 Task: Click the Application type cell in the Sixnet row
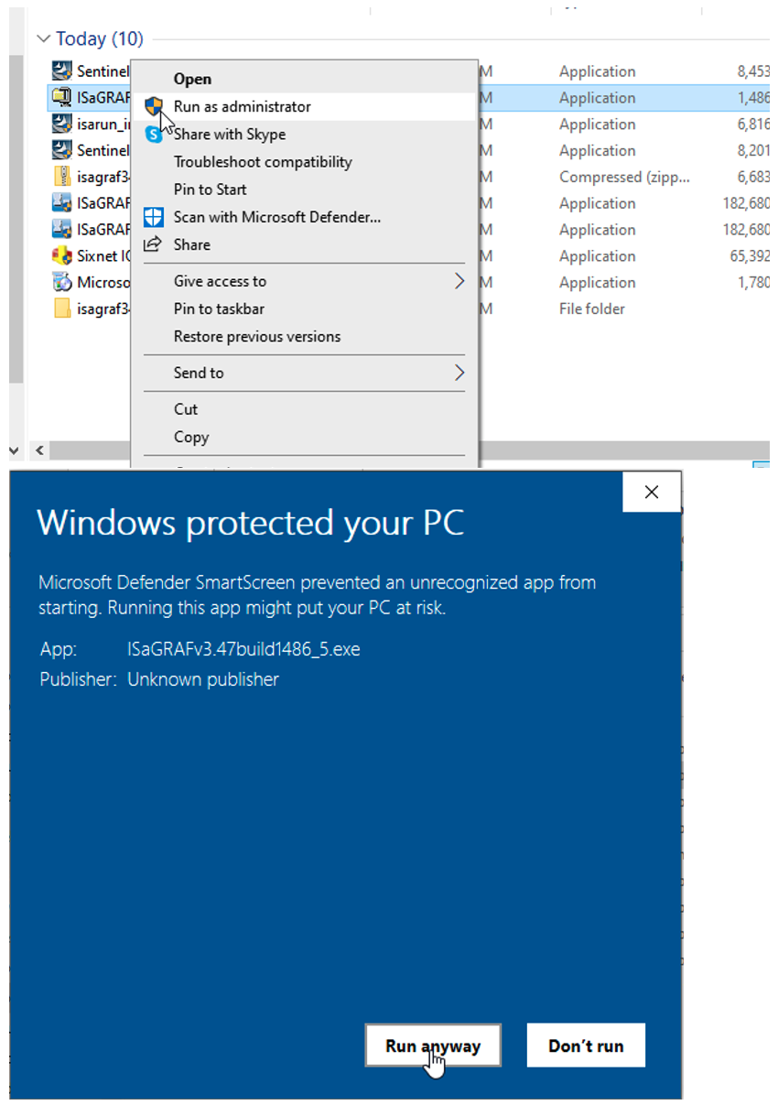pyautogui.click(x=597, y=255)
